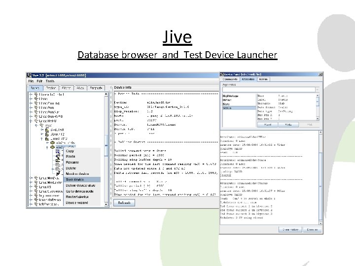Switch to Attributes tab in Device Panel

(248, 79)
